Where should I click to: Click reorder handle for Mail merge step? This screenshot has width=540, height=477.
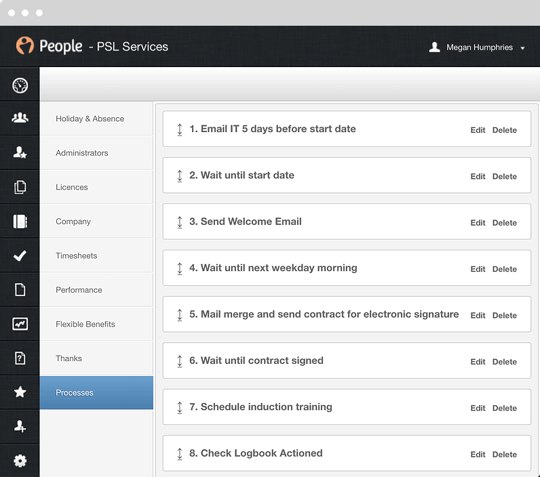coord(179,314)
